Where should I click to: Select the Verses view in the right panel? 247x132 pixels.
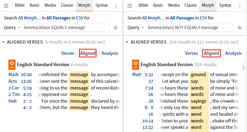click(191, 53)
